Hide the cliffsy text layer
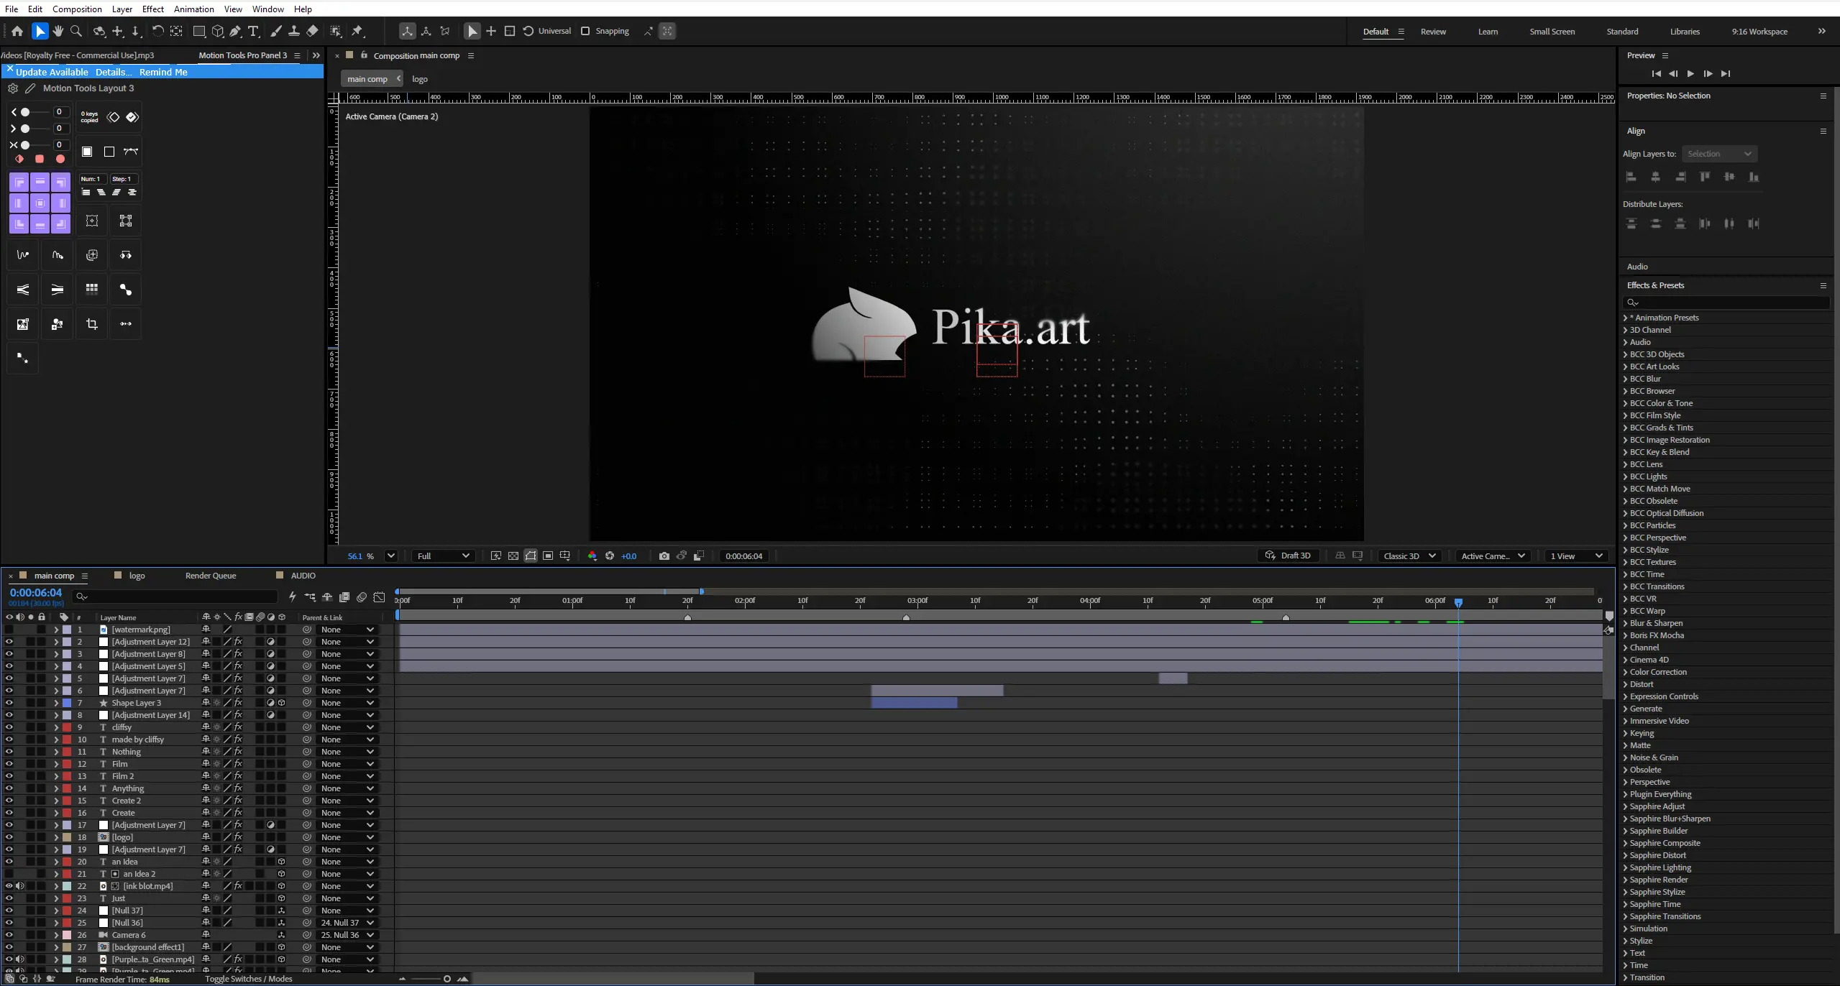This screenshot has width=1840, height=986. coord(9,727)
